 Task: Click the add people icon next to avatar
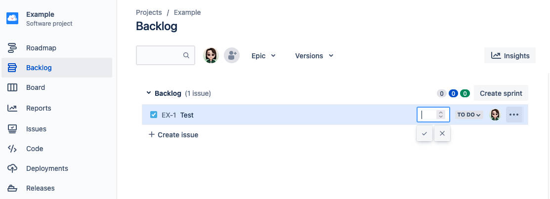click(x=232, y=56)
